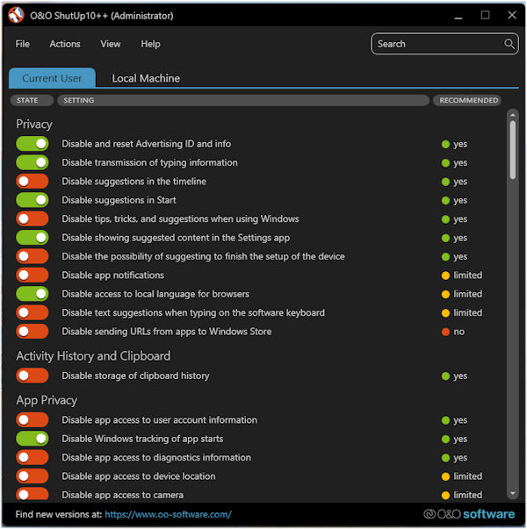This screenshot has height=529, width=527.
Task: Click the scrollbar down arrow
Action: coord(513,494)
